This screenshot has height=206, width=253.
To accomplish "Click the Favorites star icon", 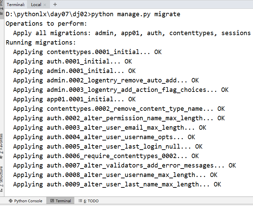I will 1,157.
